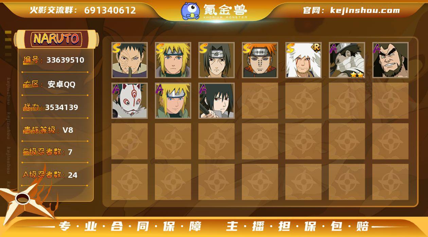Viewport: 428px width, 237px height.
Task: Click the empty slot after Sasuke portrait
Action: point(260,101)
